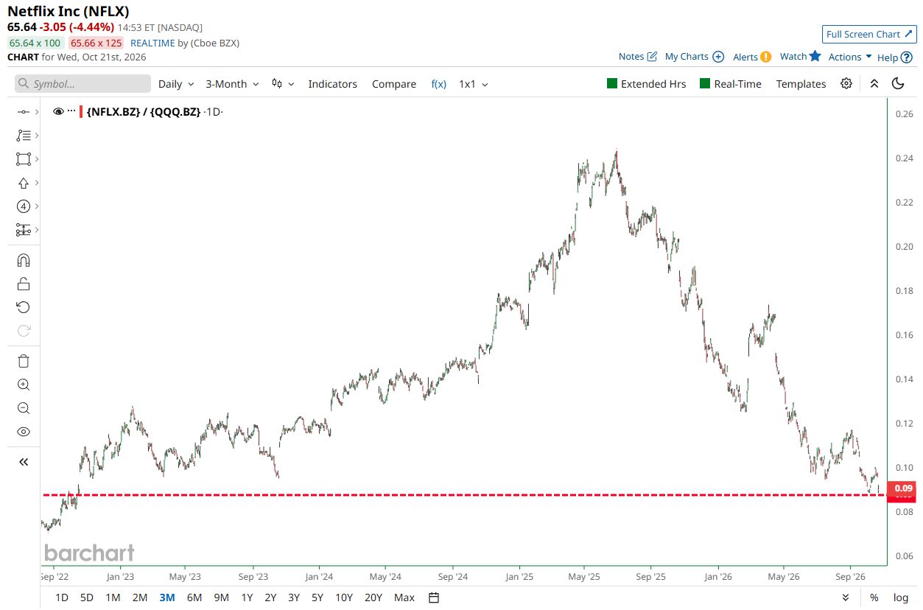923x610 pixels.
Task: Add to My Charts link
Action: coord(694,56)
